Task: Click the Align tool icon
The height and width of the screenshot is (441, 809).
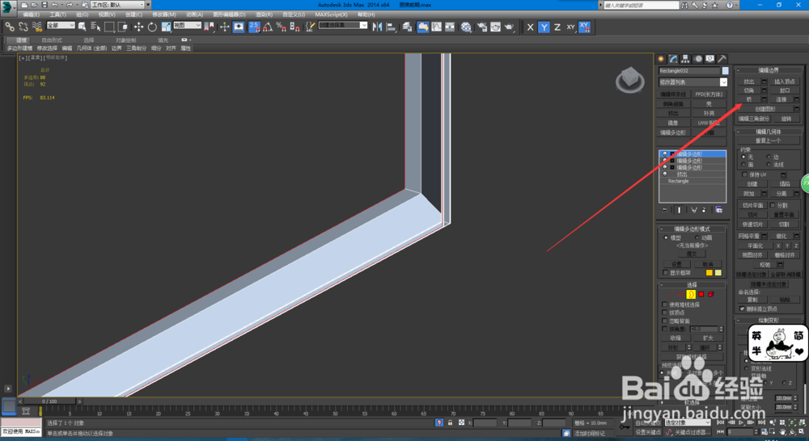Action: pos(392,27)
